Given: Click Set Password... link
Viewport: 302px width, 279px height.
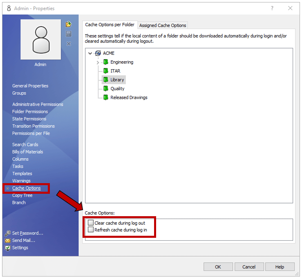Looking at the screenshot, I should click(x=28, y=233).
